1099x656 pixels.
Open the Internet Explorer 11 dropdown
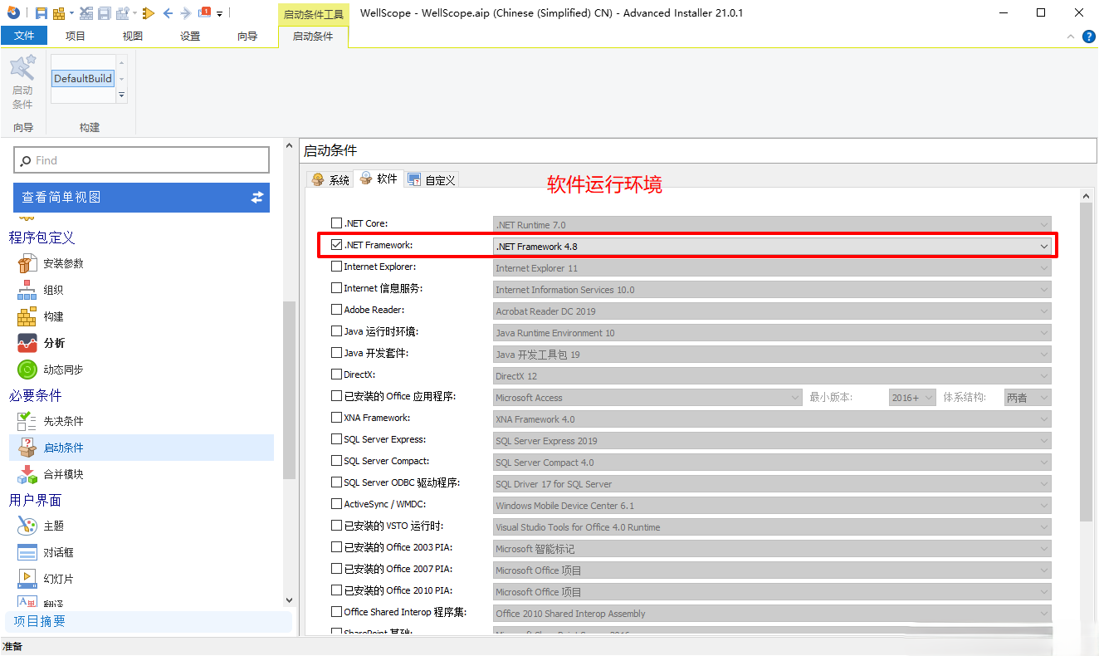pyautogui.click(x=772, y=268)
